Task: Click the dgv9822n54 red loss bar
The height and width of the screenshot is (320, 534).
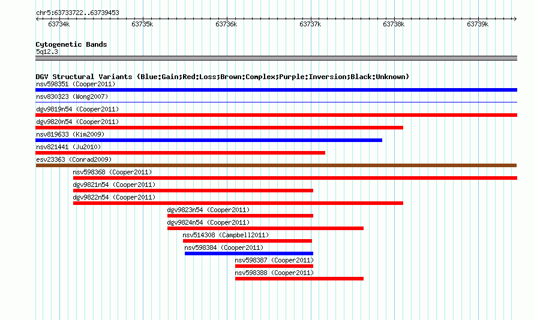Action: coord(238,203)
